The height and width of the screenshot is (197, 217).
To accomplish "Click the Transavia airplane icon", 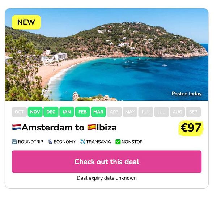I will coord(82,142).
